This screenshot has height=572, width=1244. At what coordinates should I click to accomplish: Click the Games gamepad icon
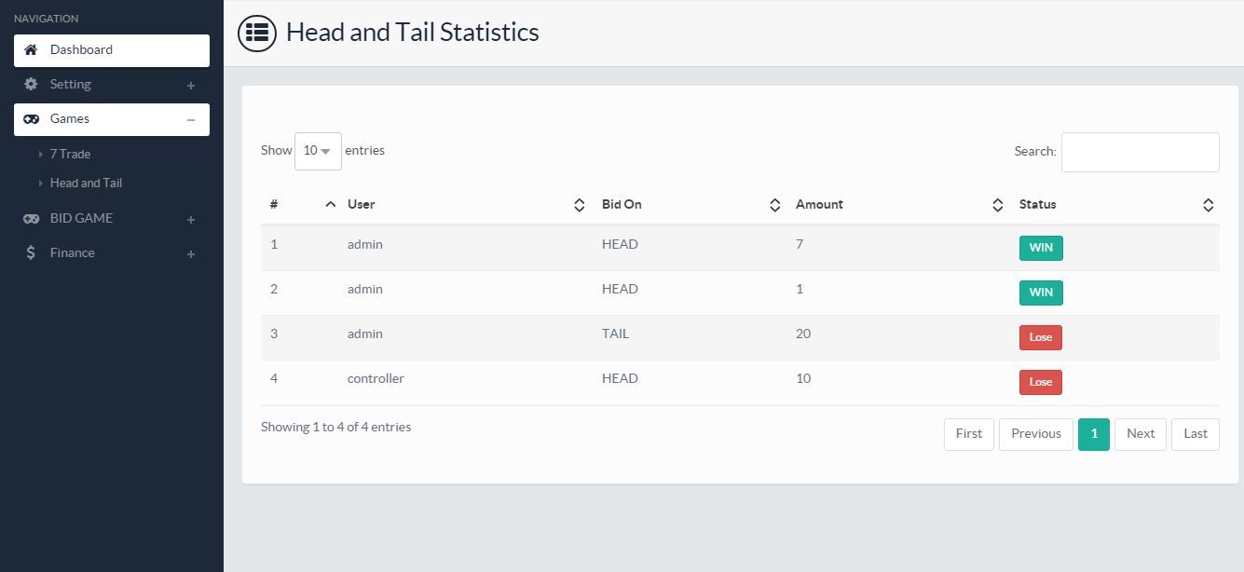pos(31,119)
